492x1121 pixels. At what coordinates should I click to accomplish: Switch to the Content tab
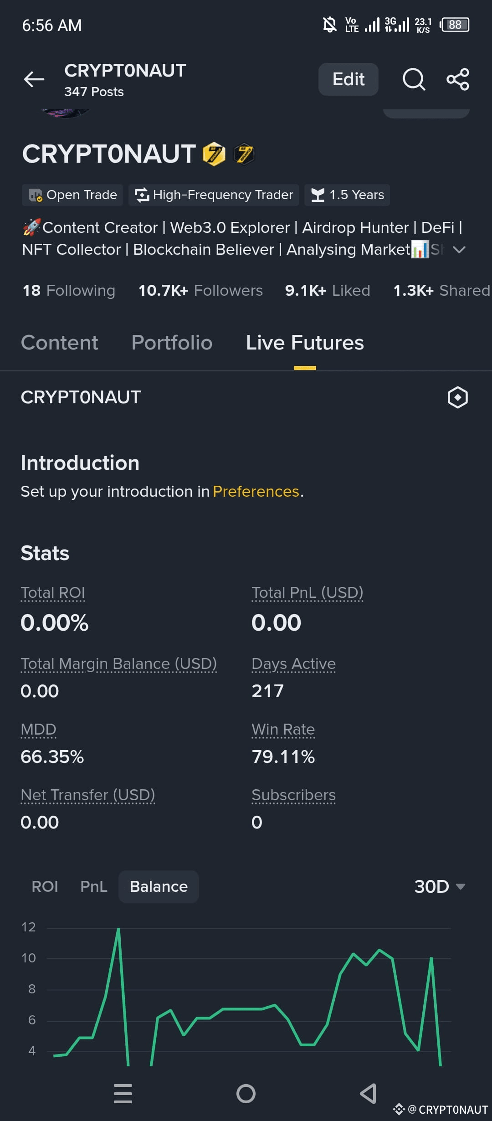(x=59, y=343)
